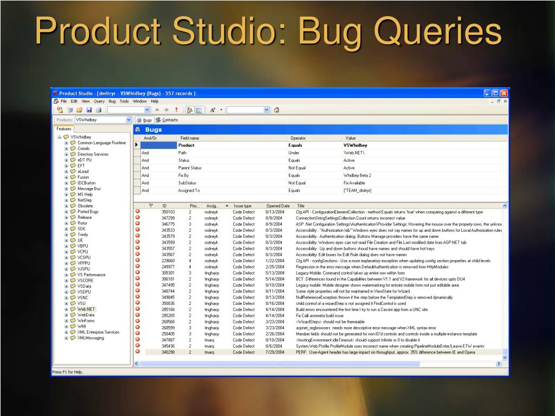Sort results by the Title column header
555x416 pixels.
point(398,205)
